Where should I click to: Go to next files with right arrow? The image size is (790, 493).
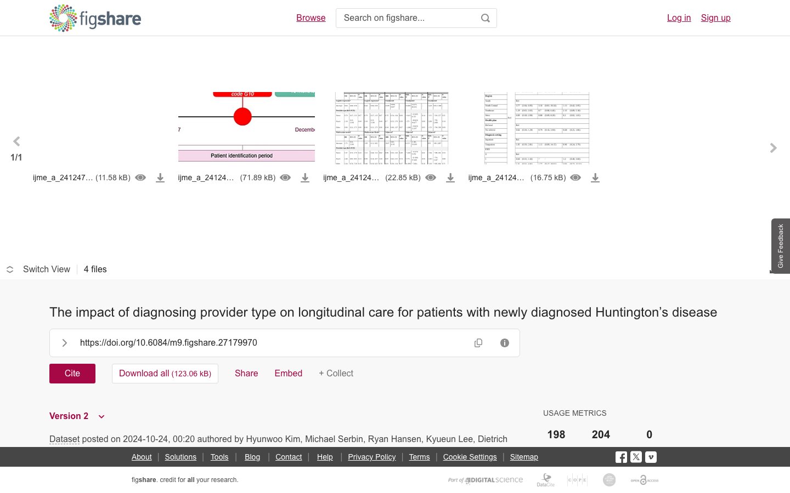pos(773,148)
